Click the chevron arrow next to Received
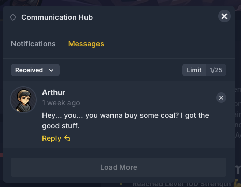This screenshot has width=241, height=187. tap(51, 70)
